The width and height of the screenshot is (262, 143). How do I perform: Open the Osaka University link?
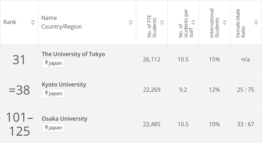[x=64, y=119]
